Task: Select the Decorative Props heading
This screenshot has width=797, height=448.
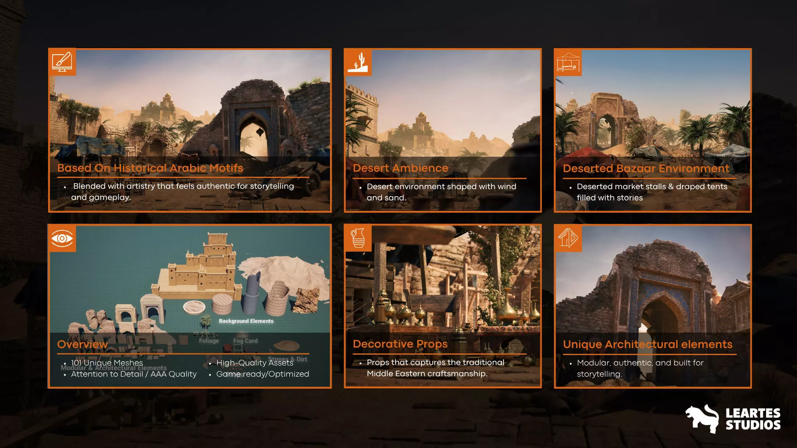Action: [400, 344]
